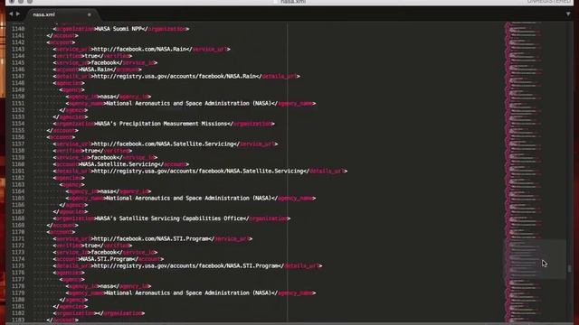Viewport: 579px width, 325px height.
Task: Click line number 1147 in gutter
Action: pos(18,76)
